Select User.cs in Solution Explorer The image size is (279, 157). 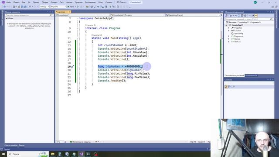[x=237, y=39]
